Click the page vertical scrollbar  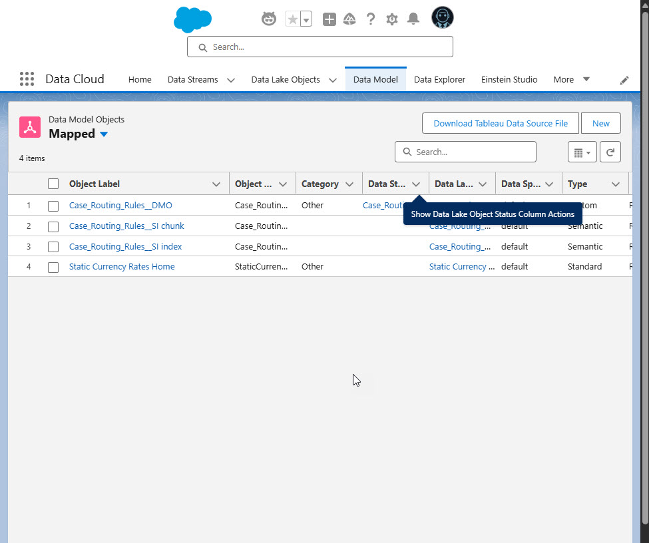645,269
